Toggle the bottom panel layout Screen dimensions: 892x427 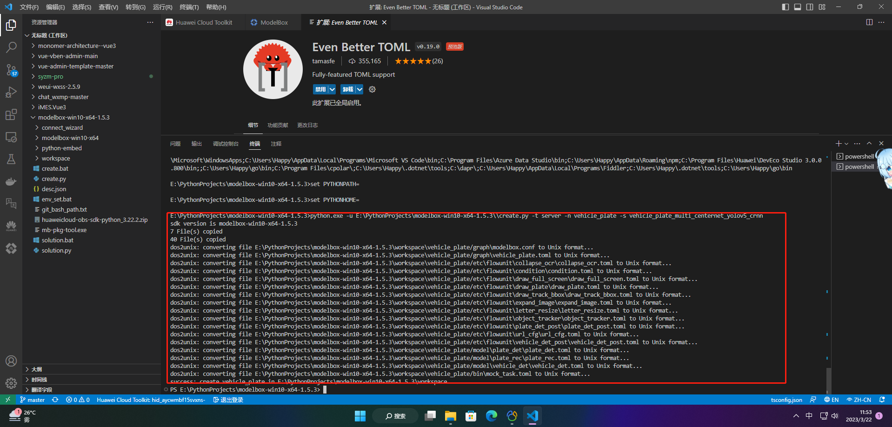click(x=798, y=7)
